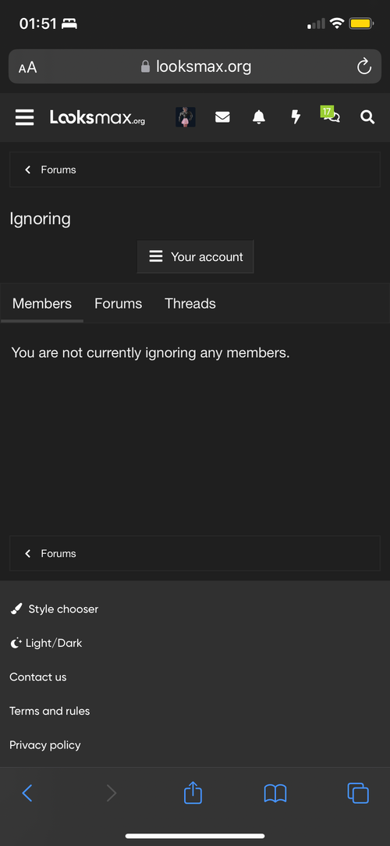This screenshot has width=390, height=846.
Task: Open the site search magnifier
Action: pyautogui.click(x=367, y=117)
